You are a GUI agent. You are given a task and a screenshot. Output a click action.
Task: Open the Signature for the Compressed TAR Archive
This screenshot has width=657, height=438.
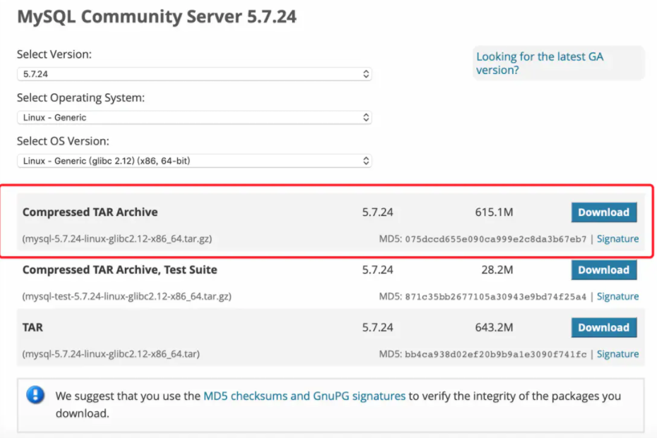coord(617,238)
